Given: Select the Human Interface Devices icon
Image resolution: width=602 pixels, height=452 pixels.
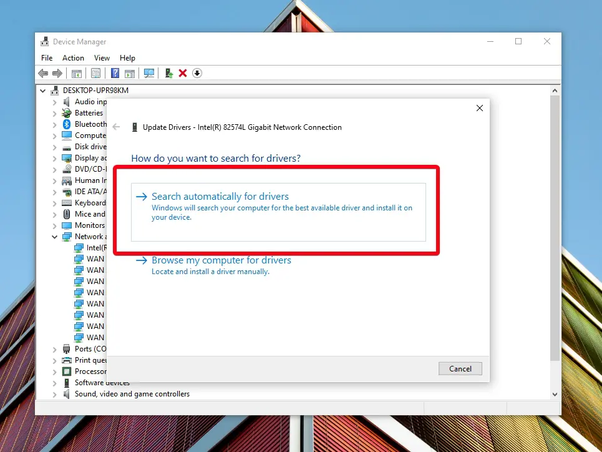Looking at the screenshot, I should coord(67,180).
